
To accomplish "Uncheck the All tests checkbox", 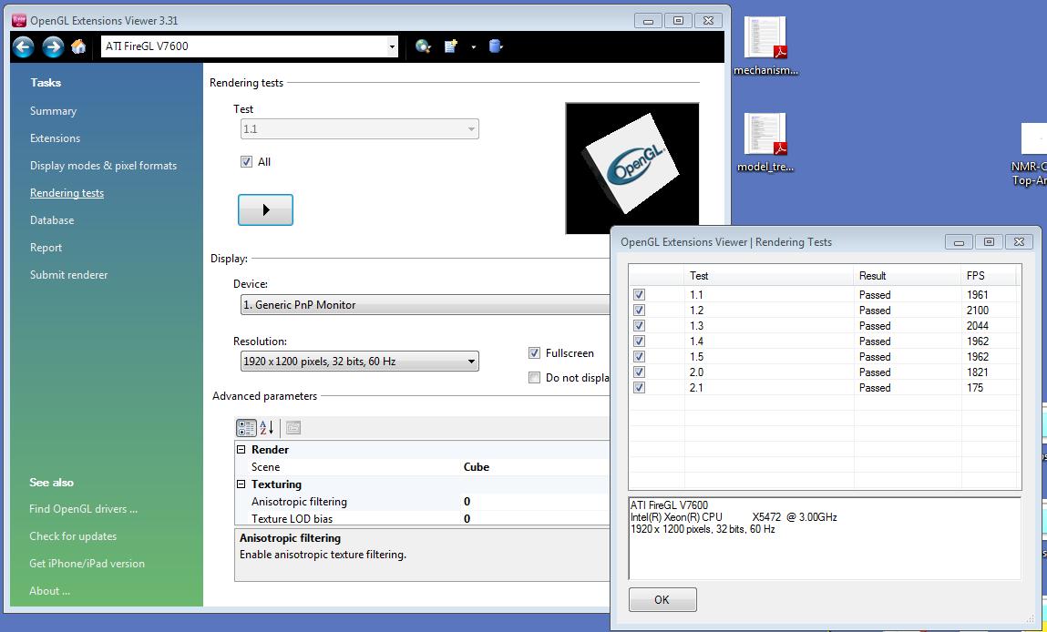I will [246, 161].
